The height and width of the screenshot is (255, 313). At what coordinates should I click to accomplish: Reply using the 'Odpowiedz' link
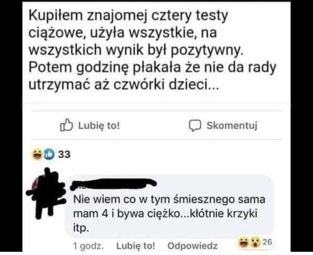pos(192,246)
